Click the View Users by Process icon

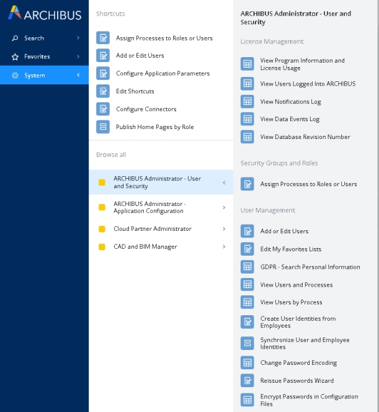(247, 302)
